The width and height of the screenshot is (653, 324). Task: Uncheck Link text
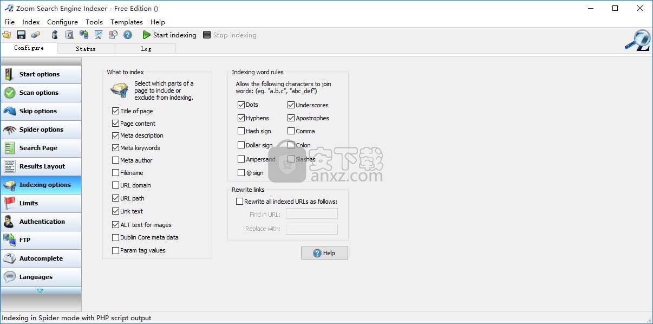point(115,211)
